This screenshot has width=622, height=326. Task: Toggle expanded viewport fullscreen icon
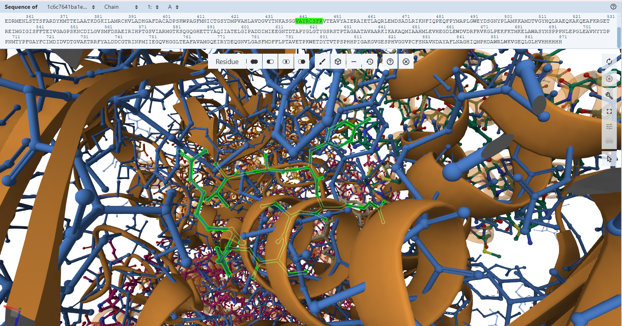[x=609, y=111]
